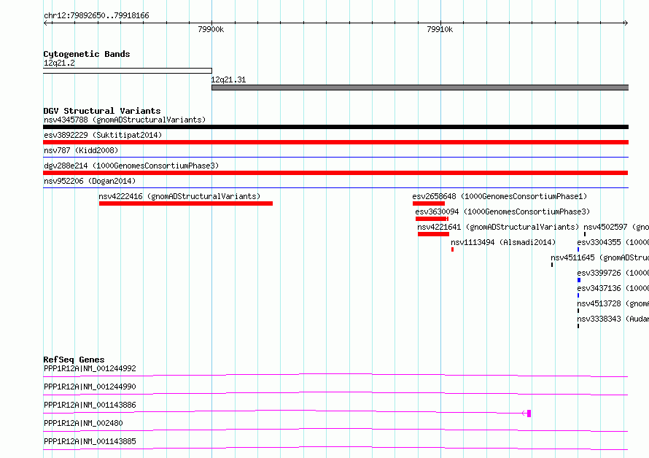Click the 12q21.31 band label
The image size is (649, 458).
pos(228,79)
